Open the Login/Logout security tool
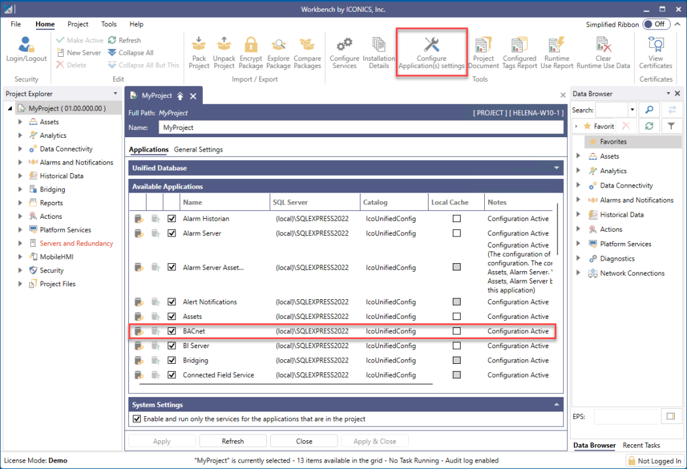 tap(26, 50)
